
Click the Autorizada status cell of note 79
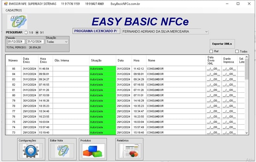point(102,100)
